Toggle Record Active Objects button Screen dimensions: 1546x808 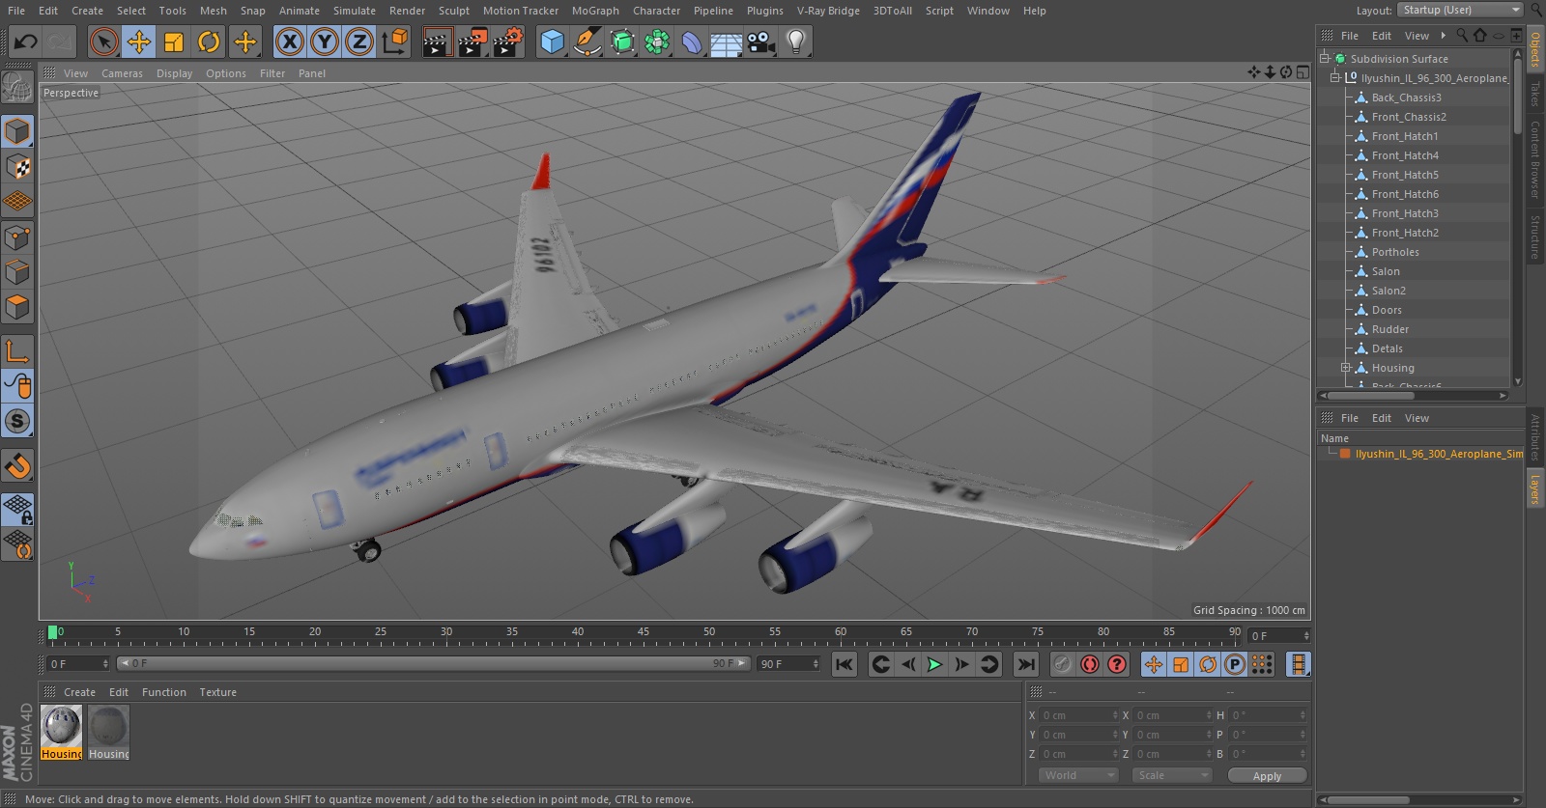tap(1062, 664)
